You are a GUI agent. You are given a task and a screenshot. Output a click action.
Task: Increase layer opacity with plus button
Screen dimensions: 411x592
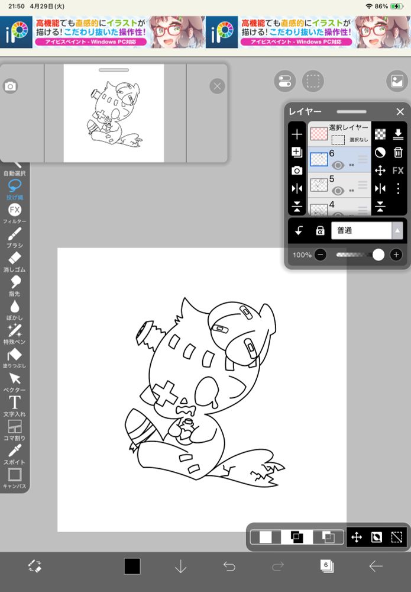[396, 255]
